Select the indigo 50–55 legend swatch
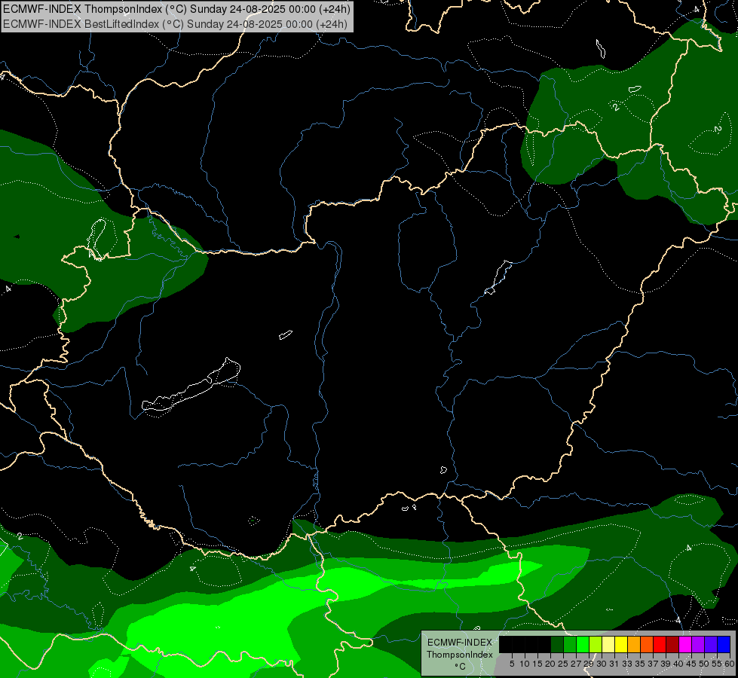Viewport: 738px width, 678px height. [x=711, y=644]
